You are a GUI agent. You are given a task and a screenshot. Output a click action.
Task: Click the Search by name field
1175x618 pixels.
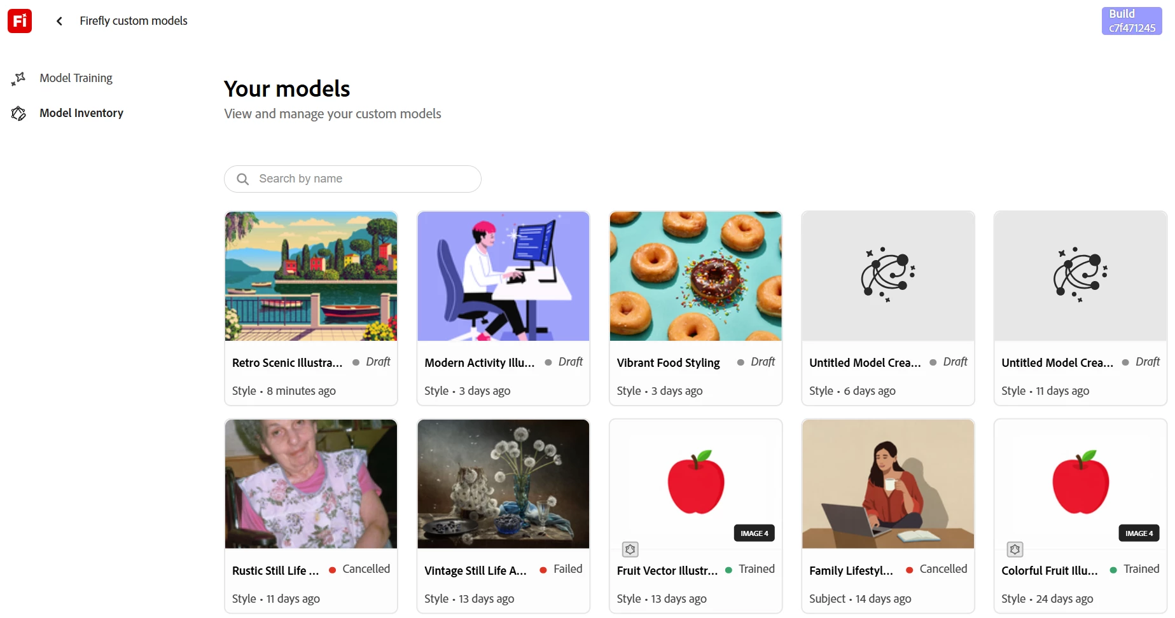coord(352,179)
